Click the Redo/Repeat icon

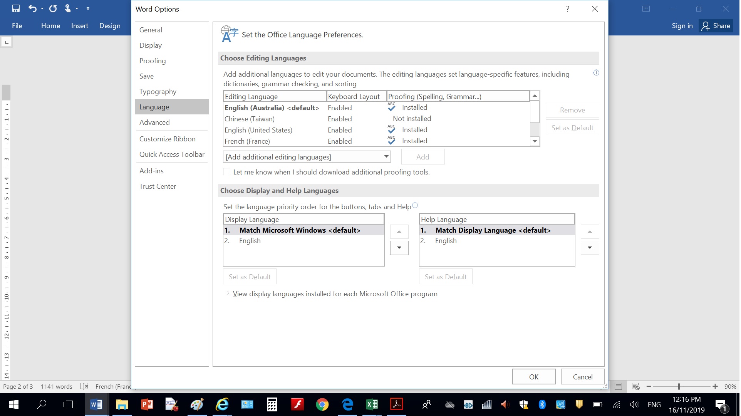click(53, 8)
